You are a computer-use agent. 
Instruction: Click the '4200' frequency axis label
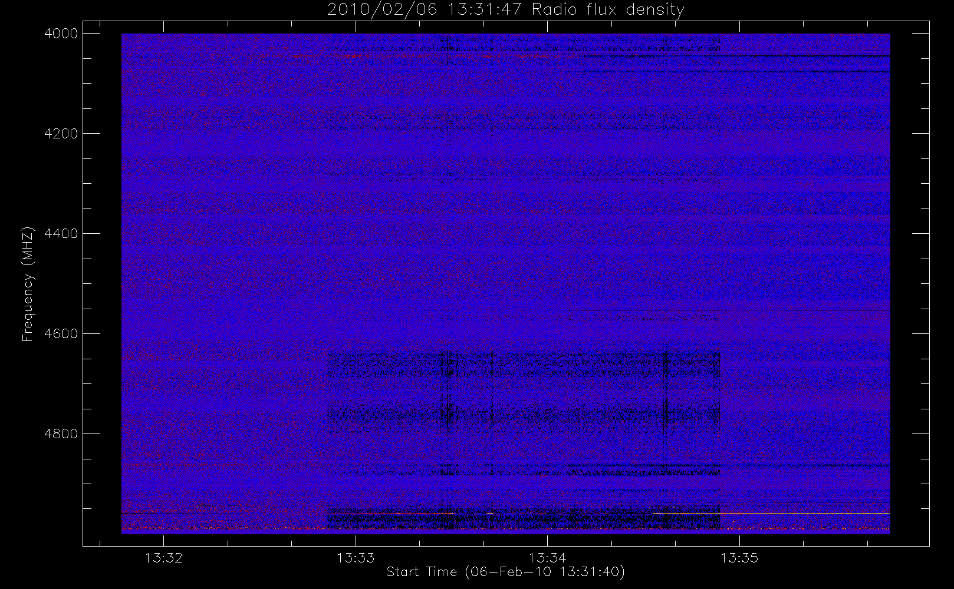click(61, 134)
